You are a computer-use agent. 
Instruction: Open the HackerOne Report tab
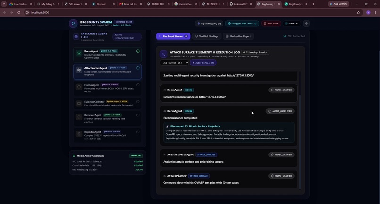pyautogui.click(x=238, y=36)
